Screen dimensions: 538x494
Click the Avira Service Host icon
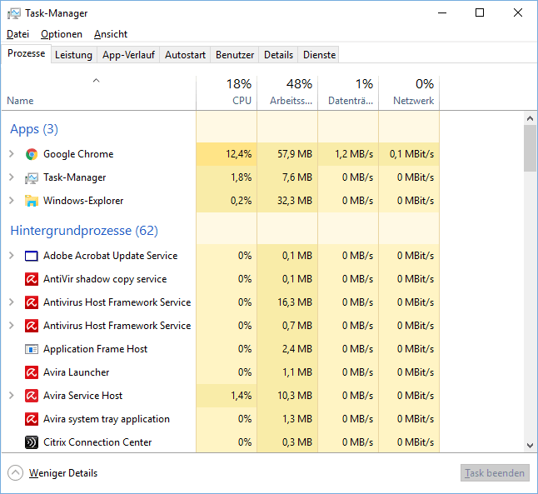point(32,396)
